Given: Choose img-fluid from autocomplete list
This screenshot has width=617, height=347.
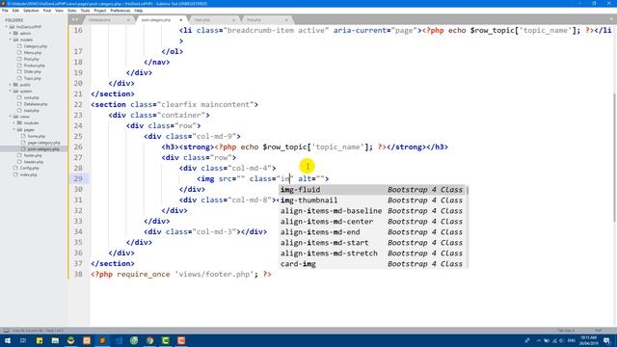Looking at the screenshot, I should (372, 190).
